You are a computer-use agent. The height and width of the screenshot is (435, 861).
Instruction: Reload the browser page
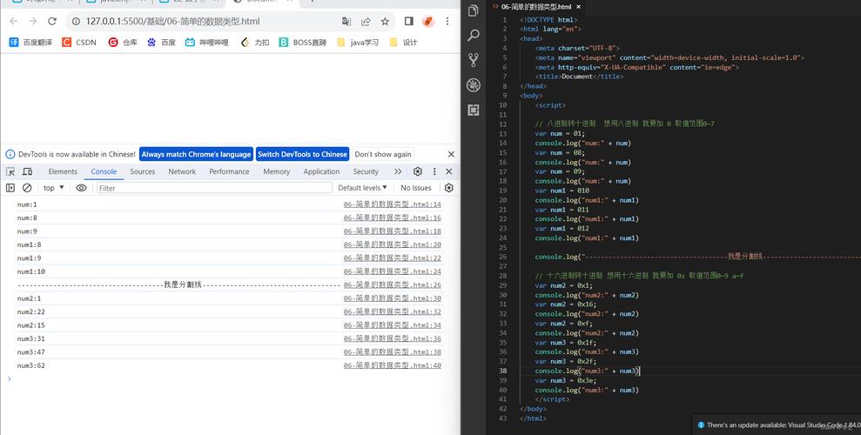point(52,22)
